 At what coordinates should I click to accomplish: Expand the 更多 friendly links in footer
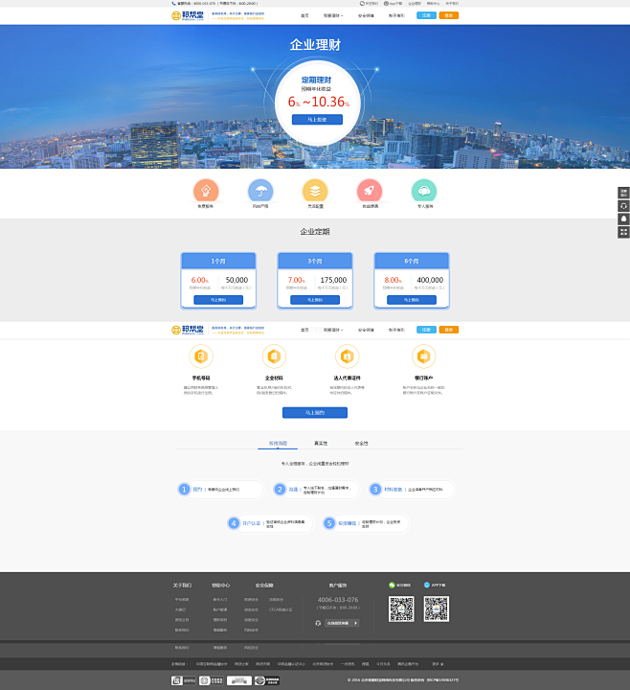[x=438, y=663]
